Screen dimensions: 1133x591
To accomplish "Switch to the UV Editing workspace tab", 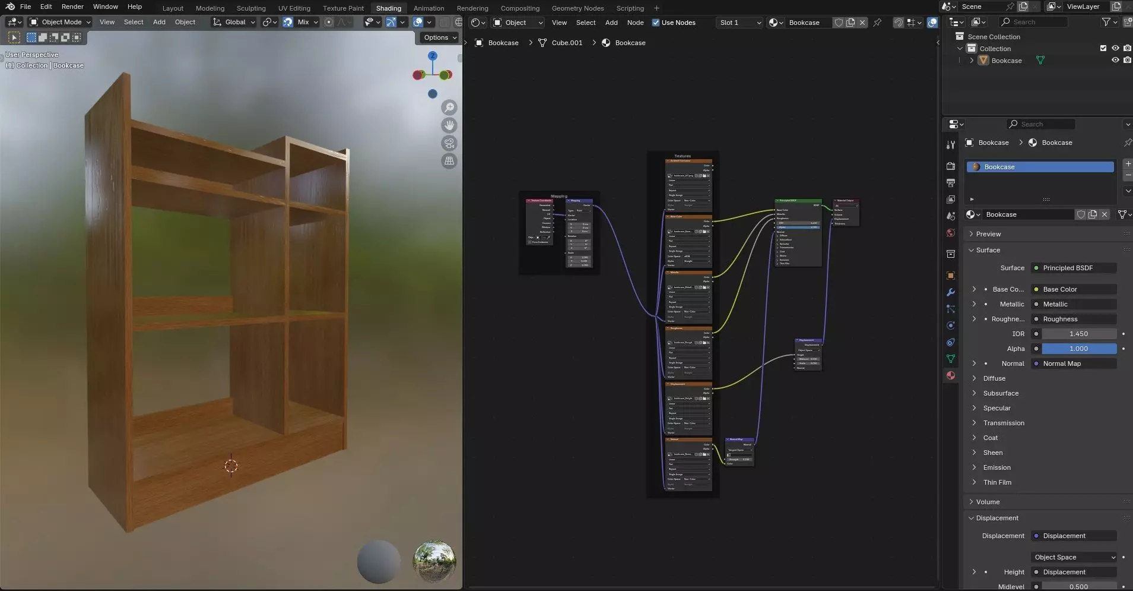I will [x=294, y=8].
